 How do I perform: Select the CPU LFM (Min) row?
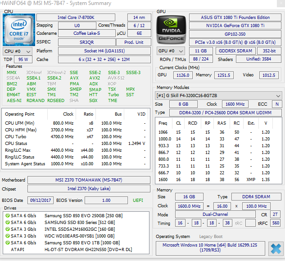[x=76, y=123]
